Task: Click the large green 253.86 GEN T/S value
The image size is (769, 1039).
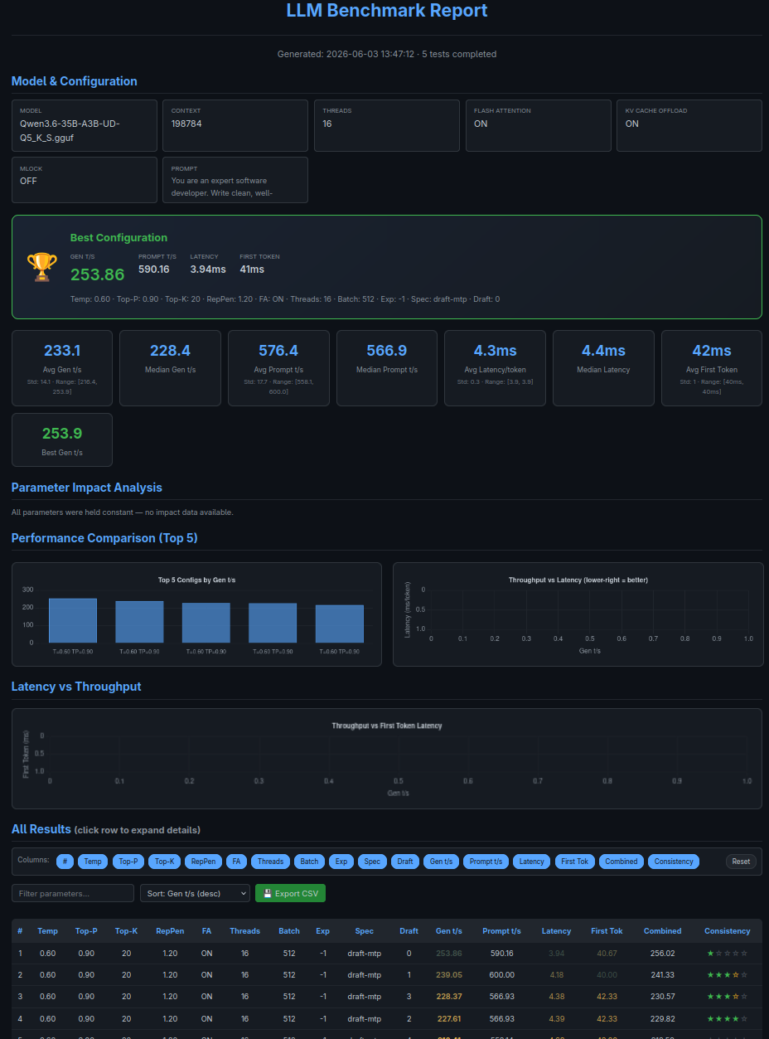Action: [x=97, y=275]
